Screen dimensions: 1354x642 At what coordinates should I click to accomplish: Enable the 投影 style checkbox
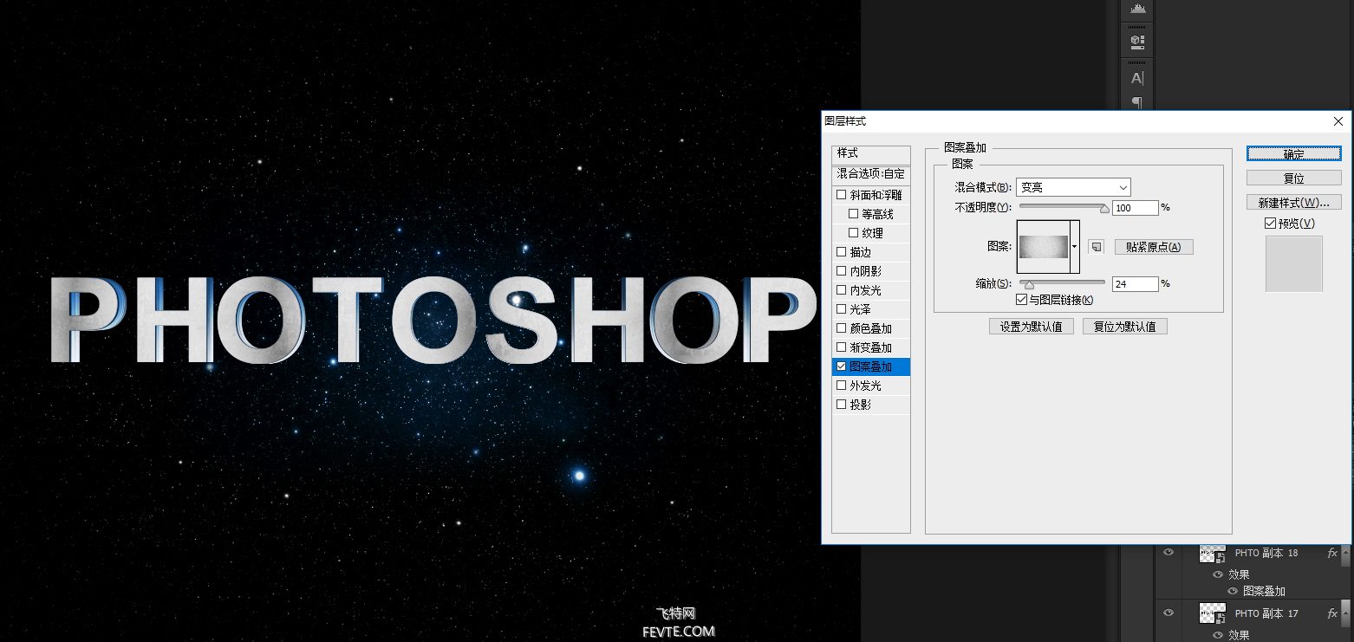[x=841, y=405]
